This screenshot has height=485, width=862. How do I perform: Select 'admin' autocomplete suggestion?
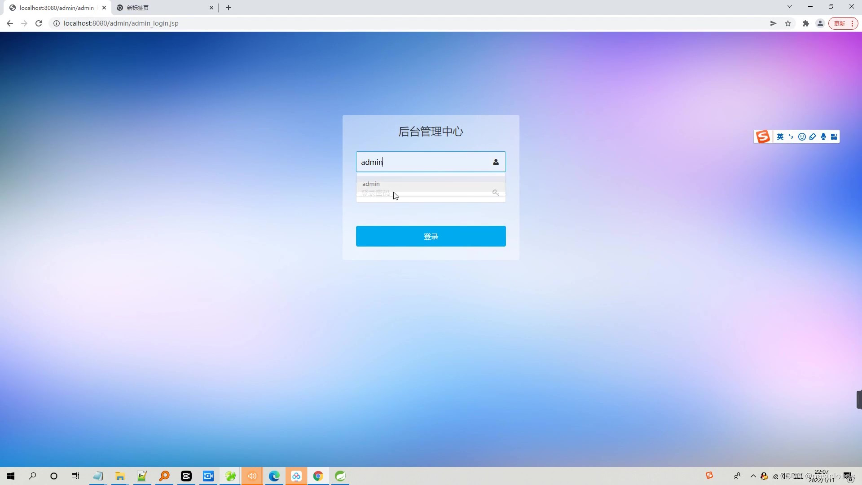point(372,184)
